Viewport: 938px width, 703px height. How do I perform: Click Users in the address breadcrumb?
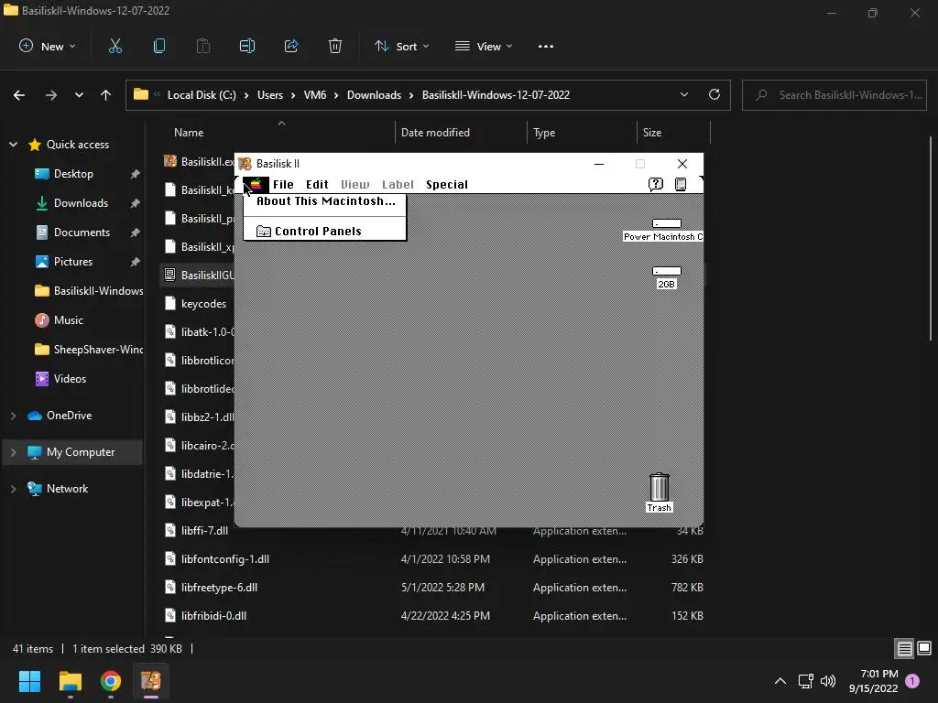tap(270, 95)
